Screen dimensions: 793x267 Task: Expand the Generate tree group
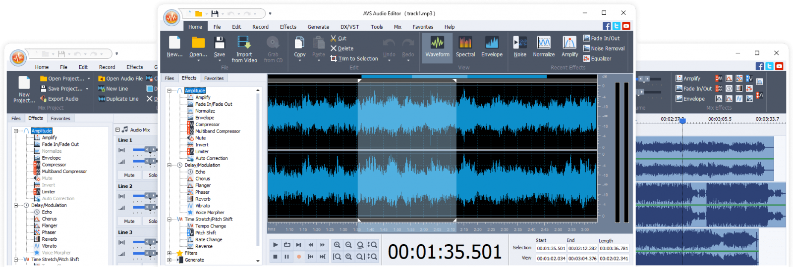170,260
